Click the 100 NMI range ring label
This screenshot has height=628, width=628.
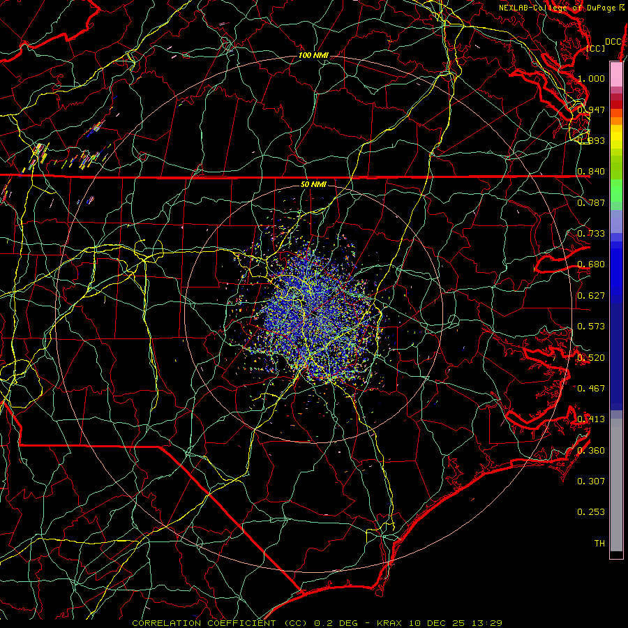pyautogui.click(x=313, y=55)
